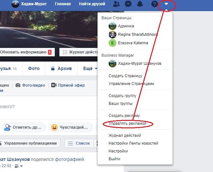The width and height of the screenshot is (213, 172).
Task: Expand the Ещё dropdown tab
Action: [90, 68]
